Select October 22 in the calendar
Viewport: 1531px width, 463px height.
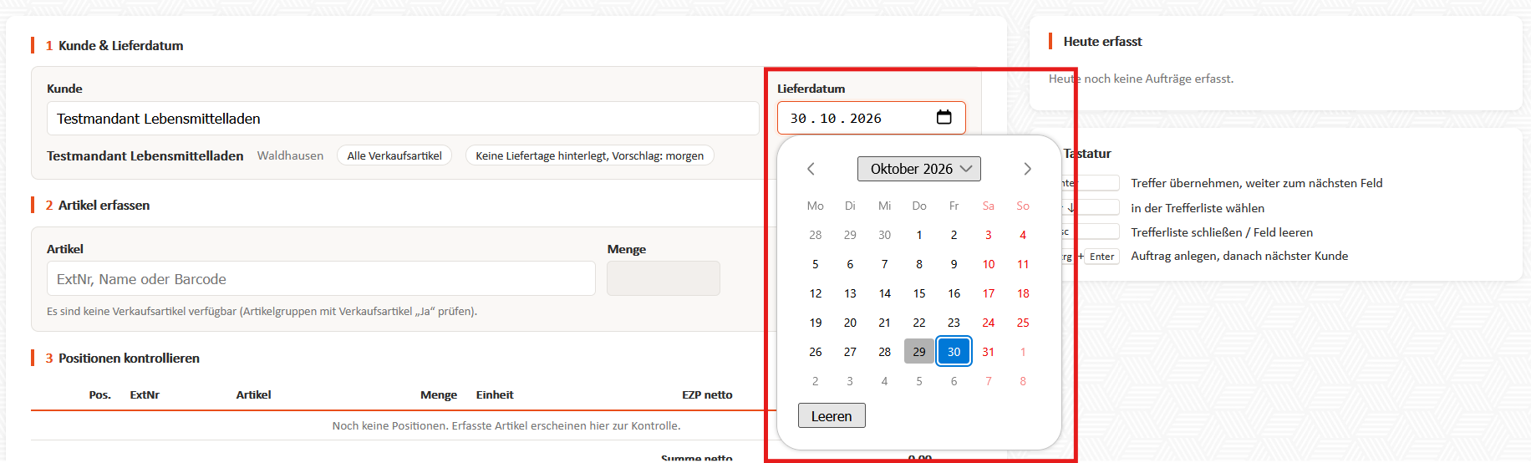(x=919, y=323)
